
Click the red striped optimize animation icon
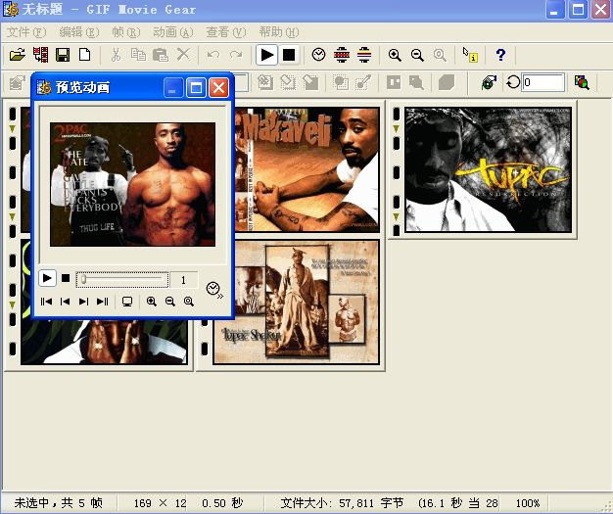pos(342,55)
